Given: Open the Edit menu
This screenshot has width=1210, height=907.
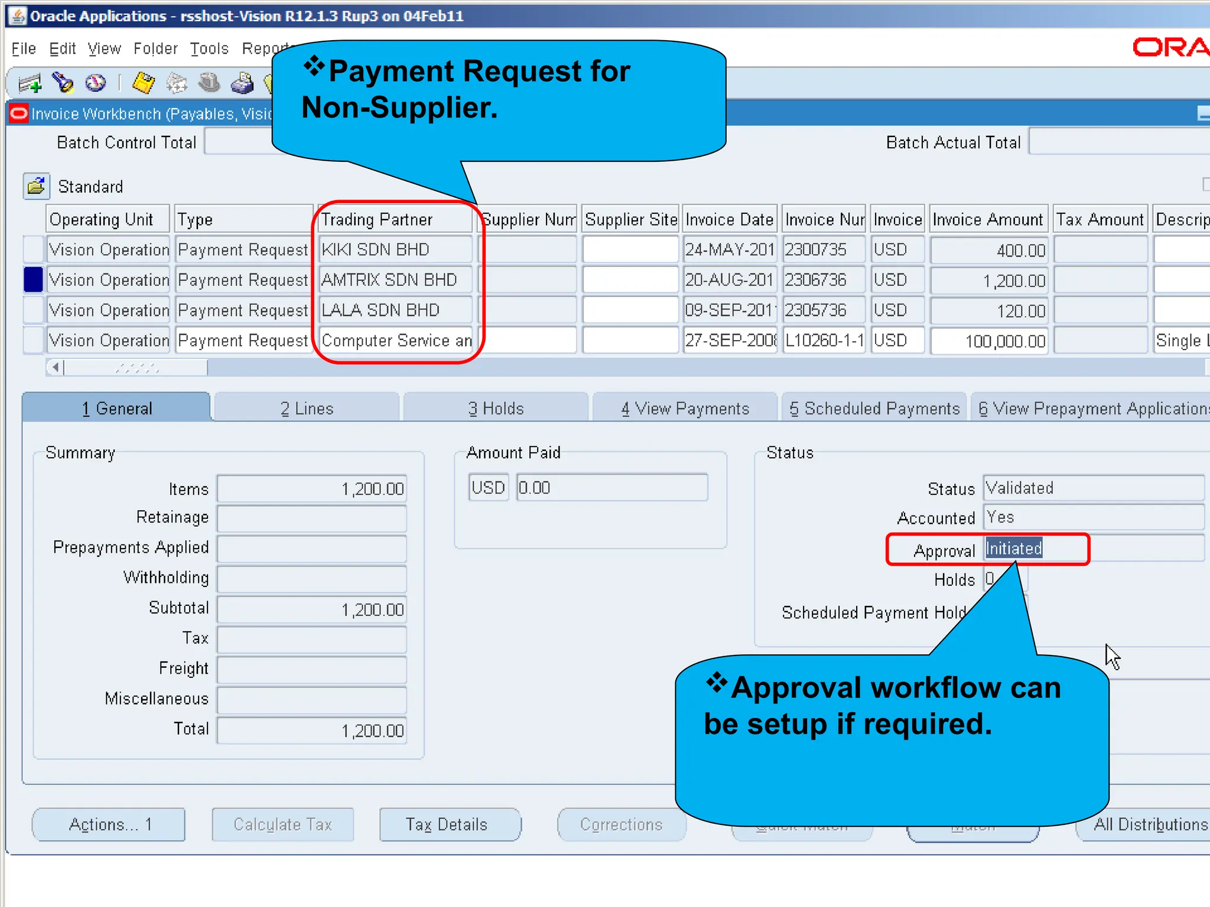Looking at the screenshot, I should [63, 48].
